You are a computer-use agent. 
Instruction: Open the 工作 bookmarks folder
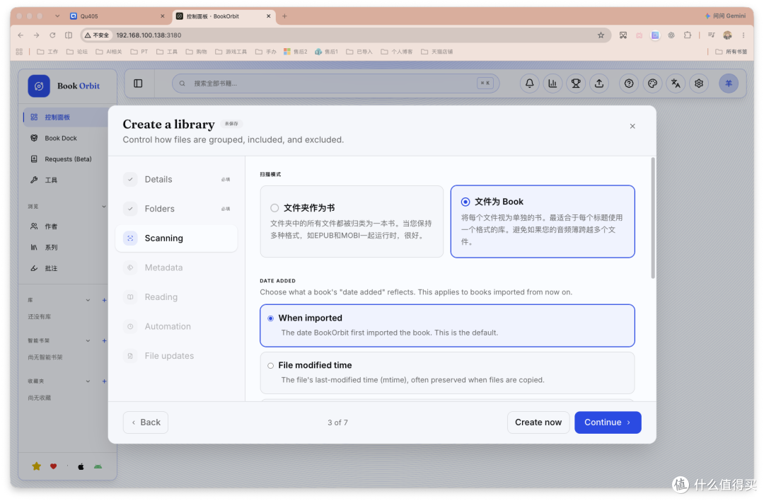(x=48, y=52)
